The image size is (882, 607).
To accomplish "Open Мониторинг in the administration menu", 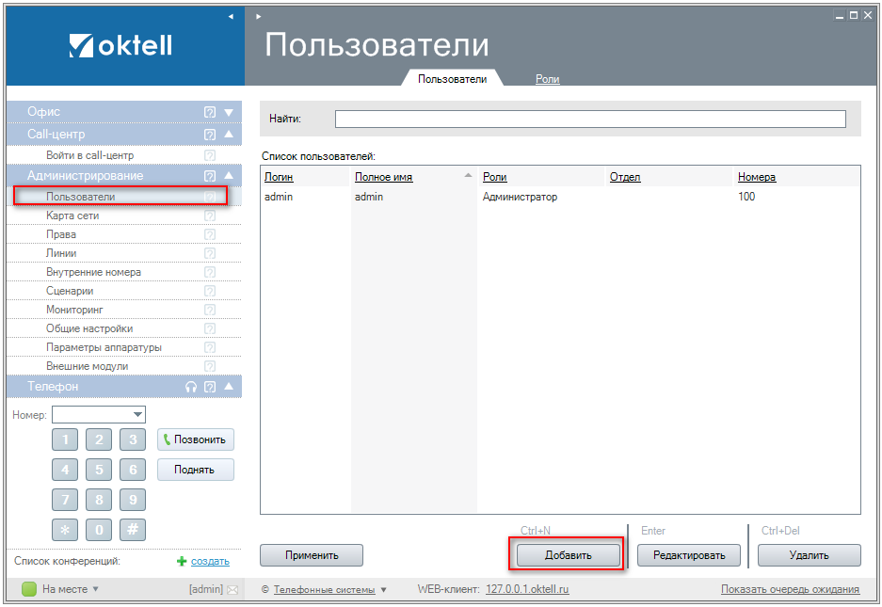I will coord(74,310).
